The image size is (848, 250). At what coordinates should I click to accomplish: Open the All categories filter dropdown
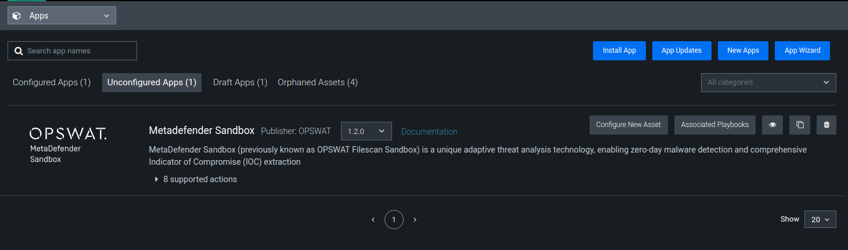768,82
